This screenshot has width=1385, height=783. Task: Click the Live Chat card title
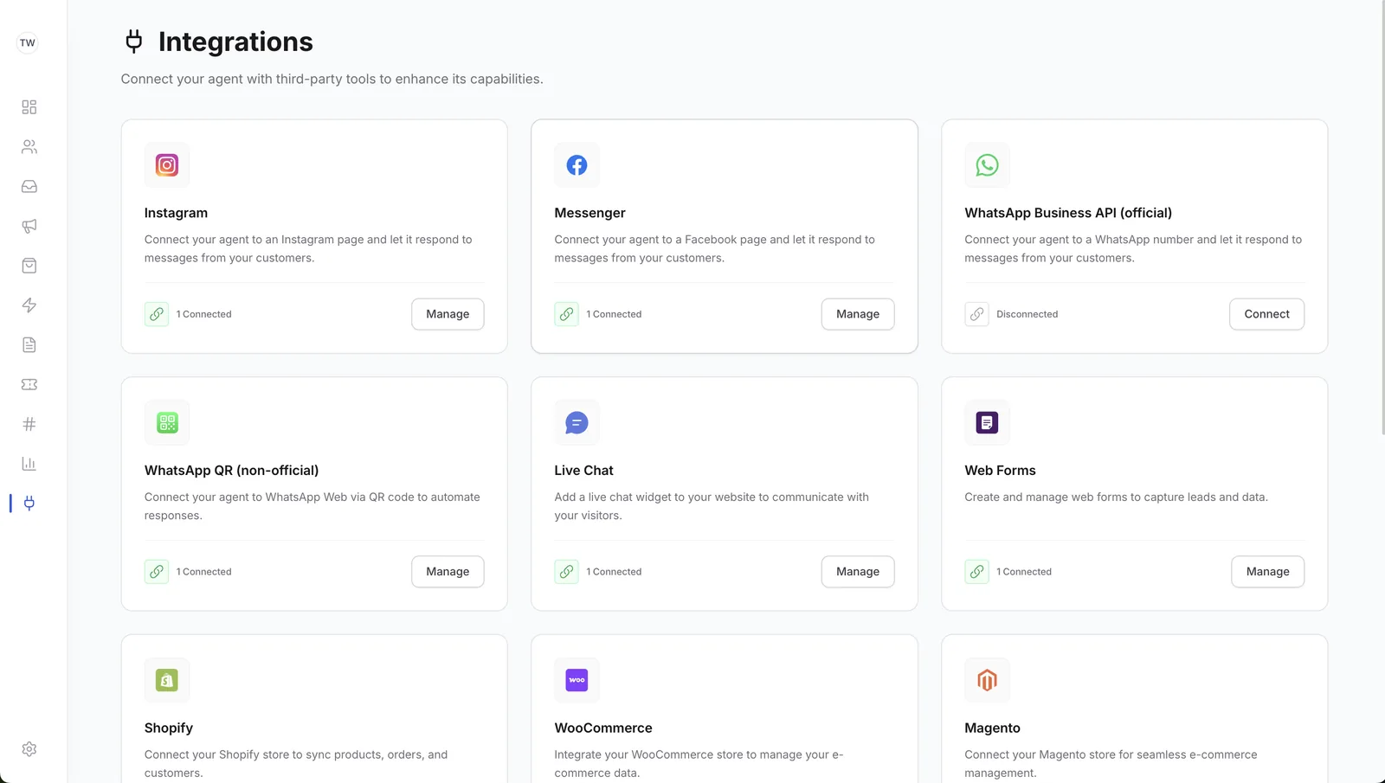(583, 471)
